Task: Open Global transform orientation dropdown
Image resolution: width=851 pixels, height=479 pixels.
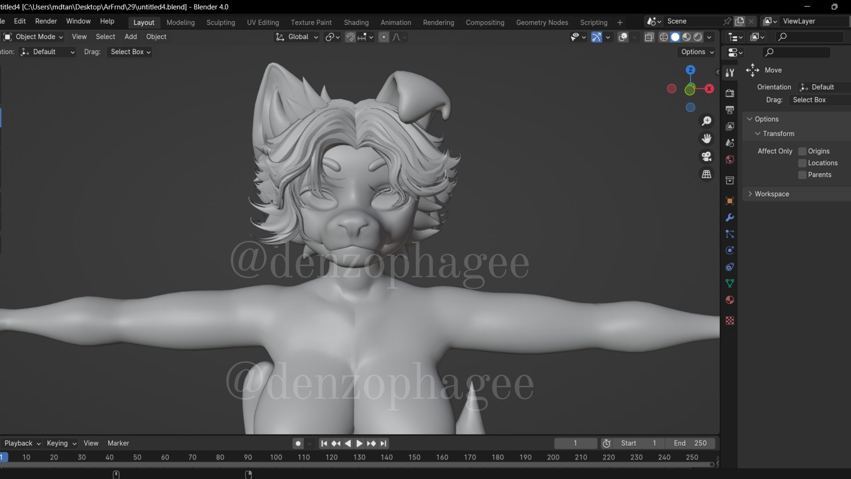Action: coord(297,37)
